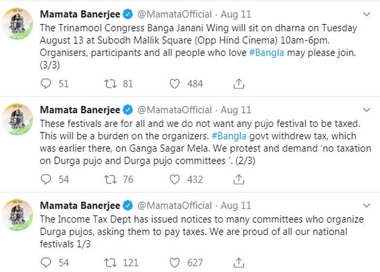Share the 2/3 pujo taxation tweet
The width and height of the screenshot is (380, 272).
(239, 179)
